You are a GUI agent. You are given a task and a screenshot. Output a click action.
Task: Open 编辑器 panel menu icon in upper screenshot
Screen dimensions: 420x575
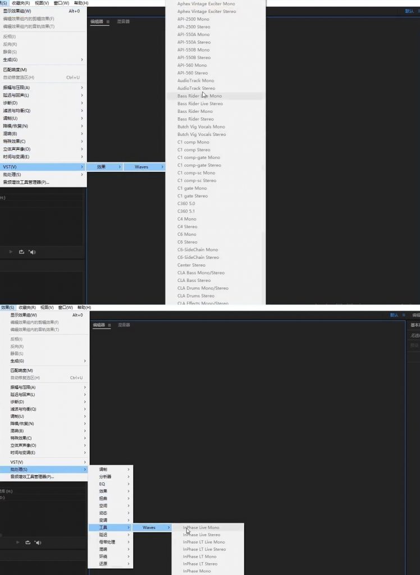(x=108, y=22)
